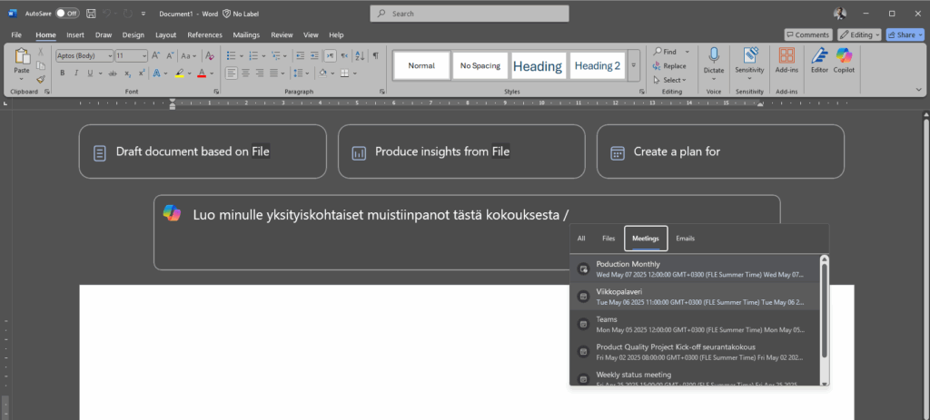Viewport: 930px width, 420px height.
Task: Collapse the ribbon chevron
Action: click(919, 90)
